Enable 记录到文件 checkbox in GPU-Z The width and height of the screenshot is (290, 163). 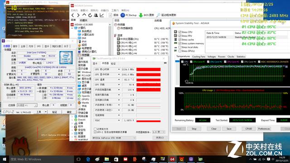coord(95,129)
